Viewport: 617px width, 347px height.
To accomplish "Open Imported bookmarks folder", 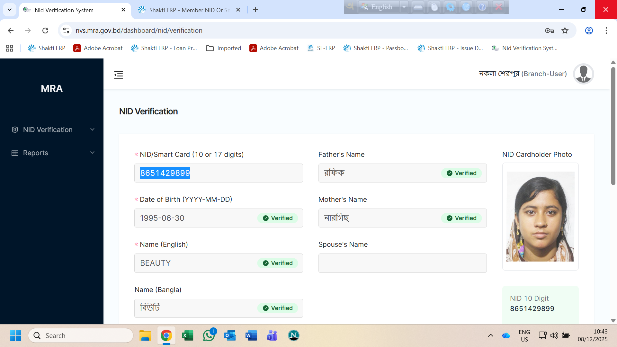I will (x=224, y=48).
